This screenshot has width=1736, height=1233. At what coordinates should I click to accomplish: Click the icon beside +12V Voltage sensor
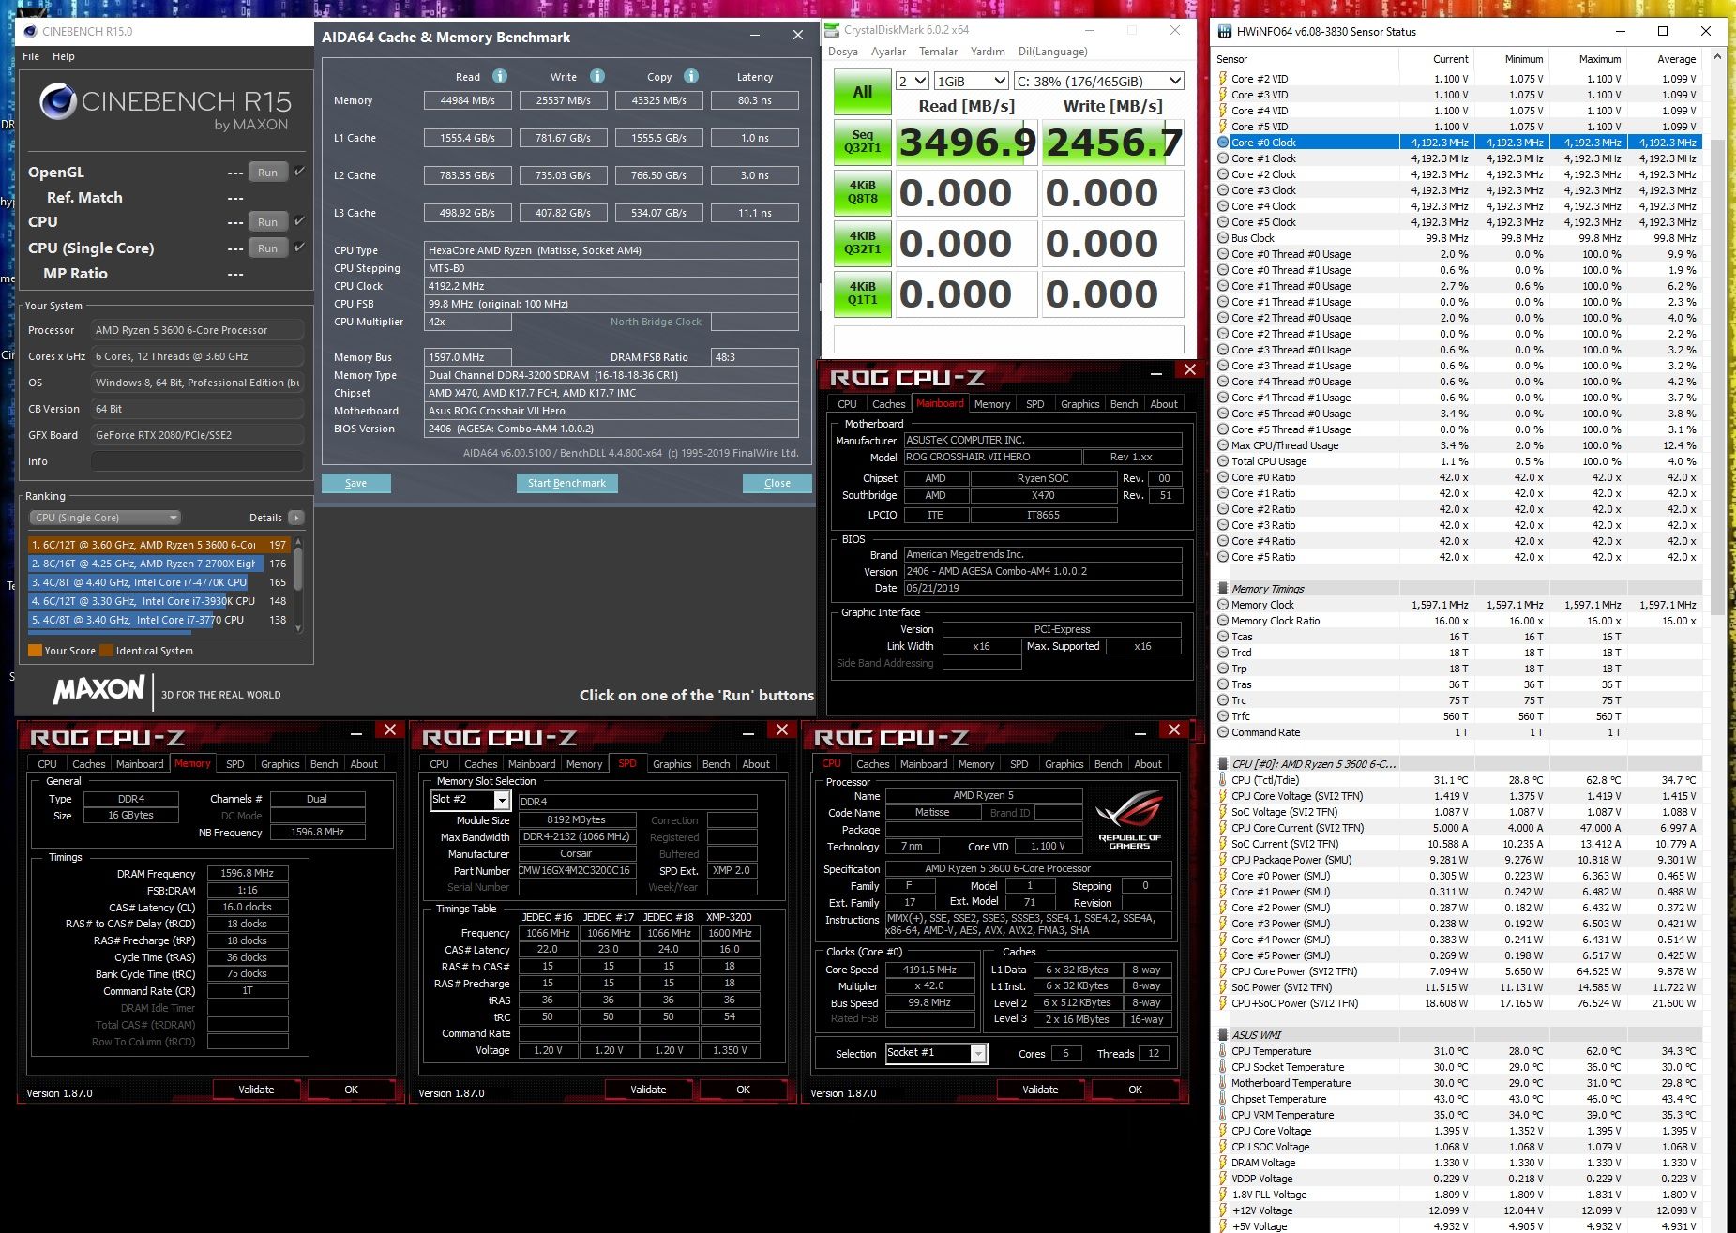1223,1210
